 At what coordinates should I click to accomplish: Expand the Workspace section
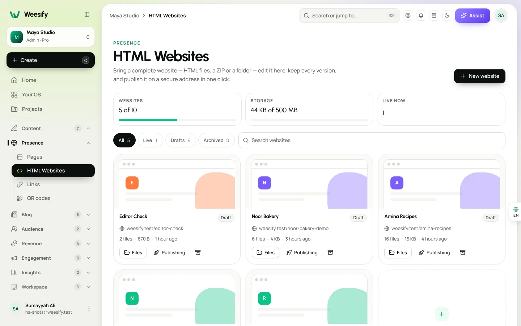click(x=51, y=287)
